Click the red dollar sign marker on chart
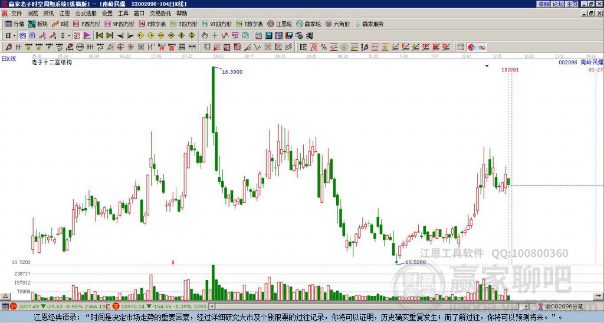The image size is (604, 323). point(173,262)
